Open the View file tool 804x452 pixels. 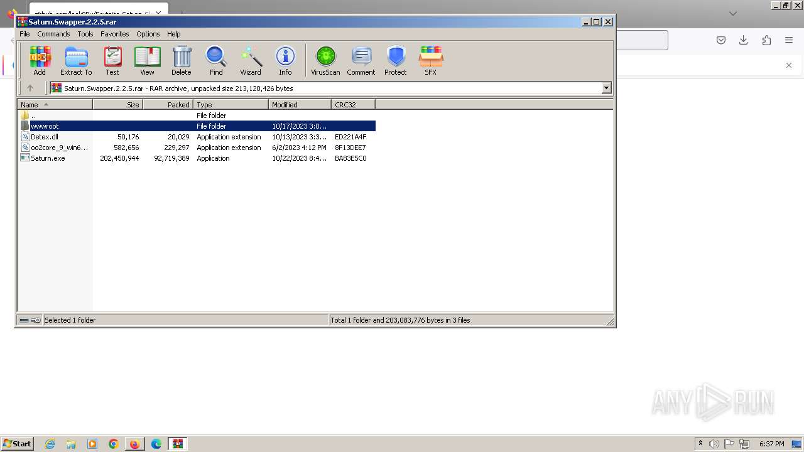(147, 61)
